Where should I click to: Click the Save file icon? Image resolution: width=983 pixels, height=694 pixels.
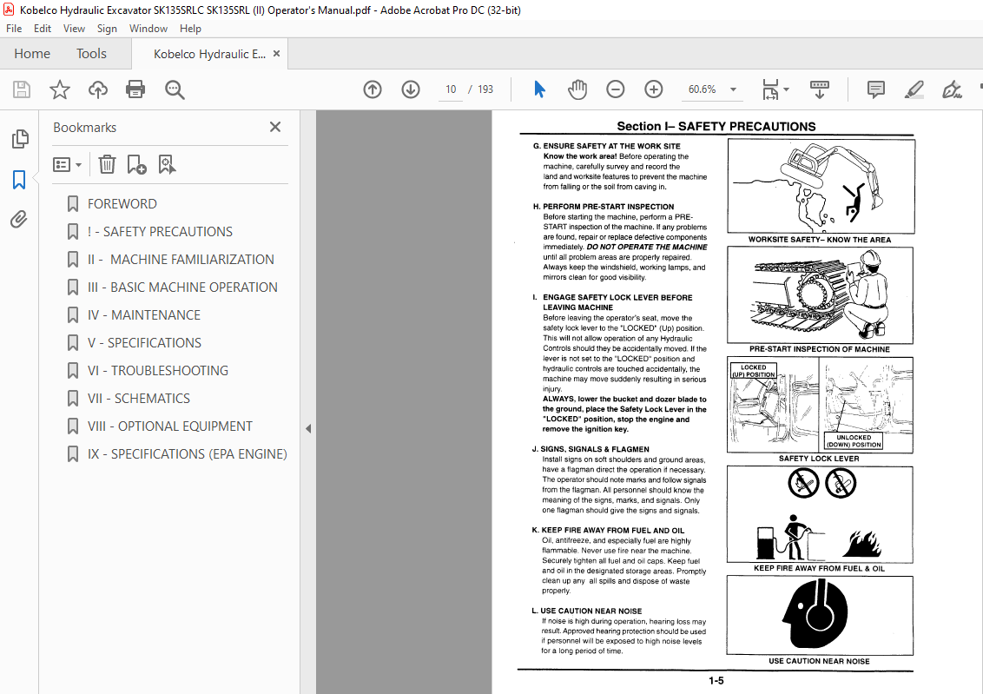22,89
